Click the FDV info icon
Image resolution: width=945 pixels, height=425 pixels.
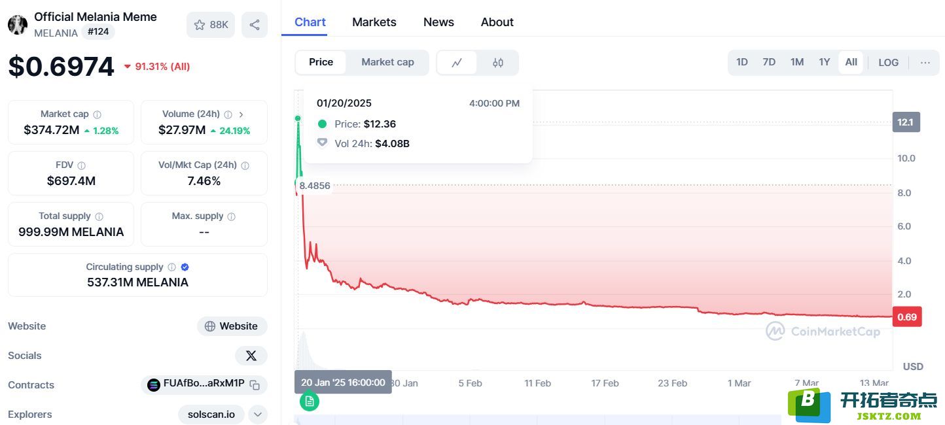click(81, 165)
